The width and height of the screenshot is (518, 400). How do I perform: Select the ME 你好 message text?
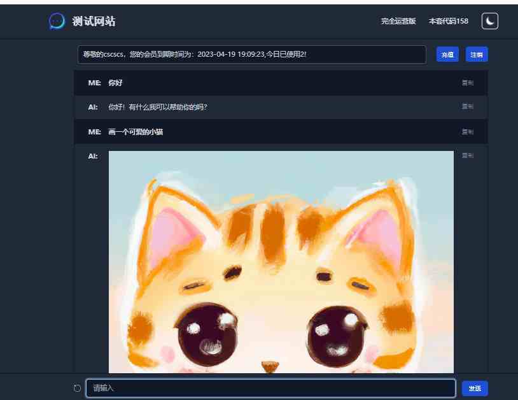click(x=115, y=83)
